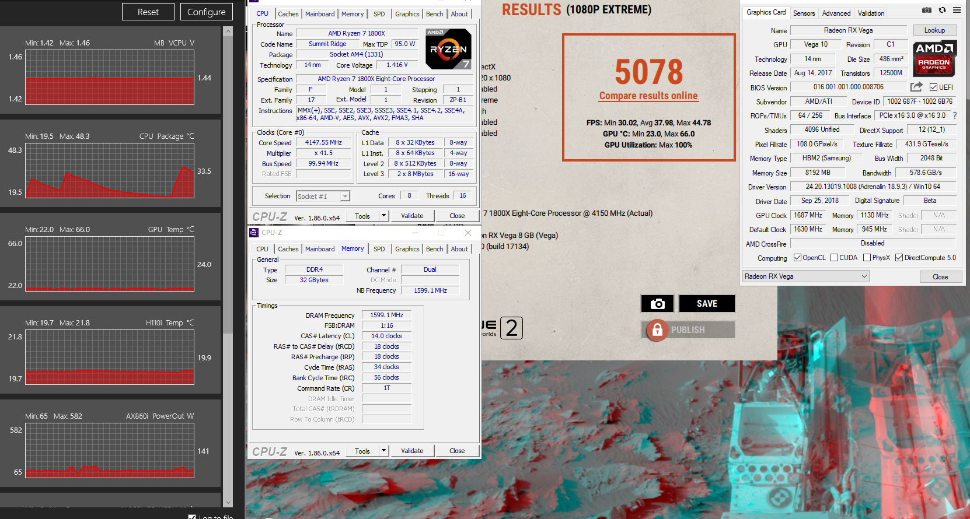Image resolution: width=970 pixels, height=519 pixels.
Task: Open the GPU-Z hamburger menu
Action: pos(957,10)
